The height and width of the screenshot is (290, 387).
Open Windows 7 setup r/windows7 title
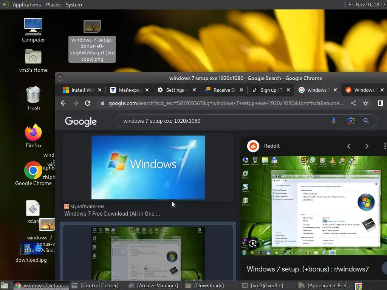click(x=308, y=269)
